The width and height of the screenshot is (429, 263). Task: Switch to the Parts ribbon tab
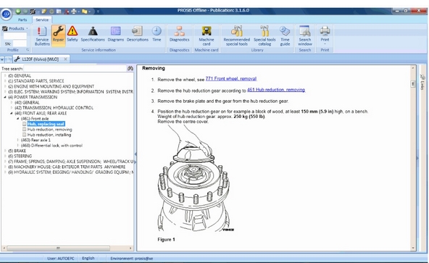22,20
